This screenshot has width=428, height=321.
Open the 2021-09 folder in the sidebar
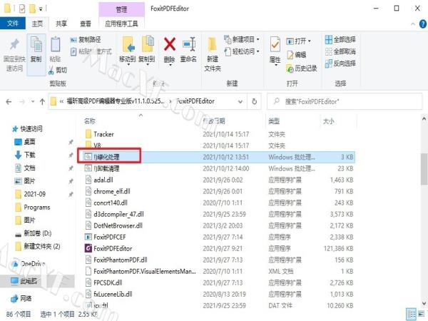click(30, 194)
